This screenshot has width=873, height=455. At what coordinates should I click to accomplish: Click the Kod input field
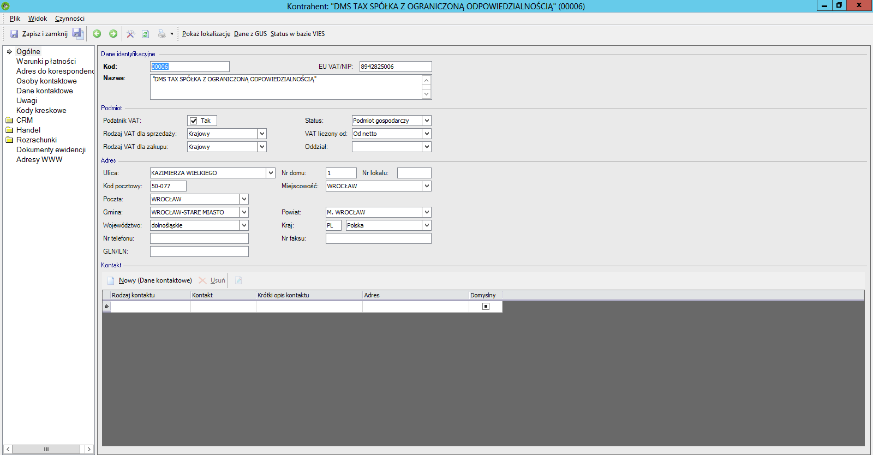coord(190,67)
